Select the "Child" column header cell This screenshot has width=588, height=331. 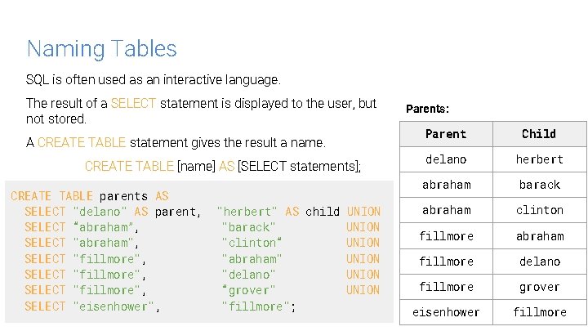tap(539, 134)
